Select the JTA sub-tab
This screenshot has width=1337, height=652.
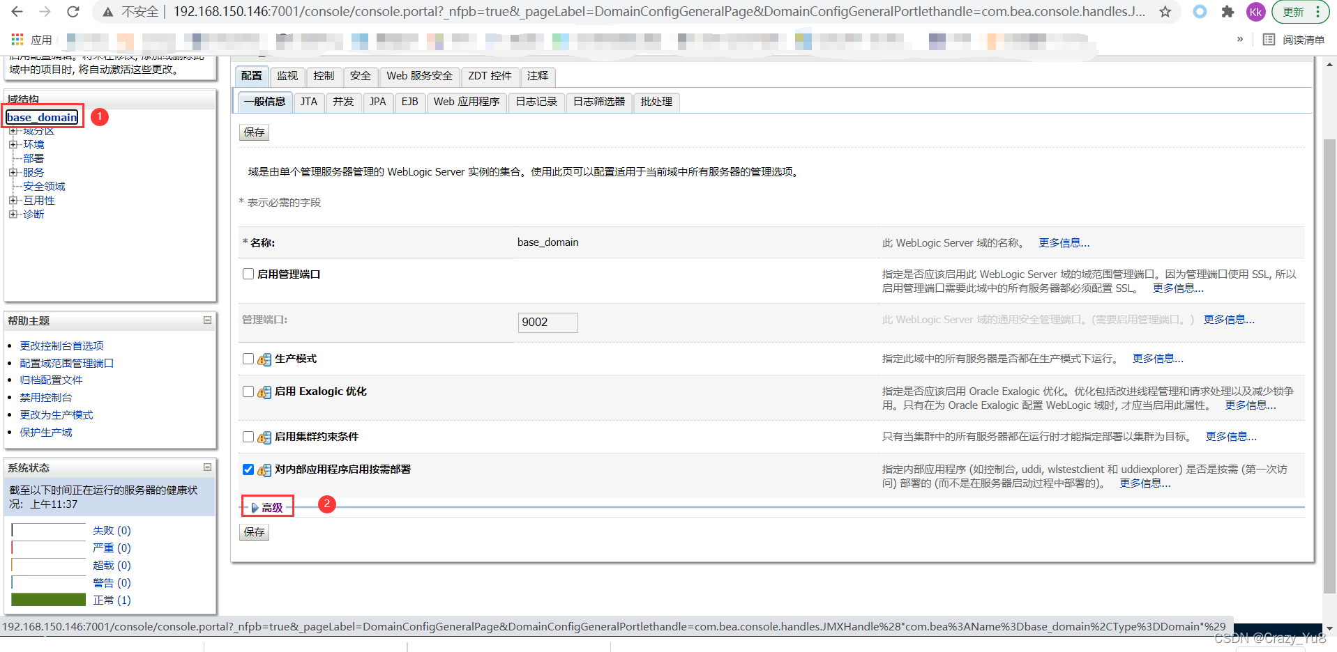coord(309,102)
